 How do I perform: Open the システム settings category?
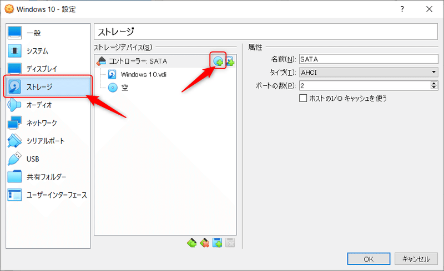tap(48, 51)
